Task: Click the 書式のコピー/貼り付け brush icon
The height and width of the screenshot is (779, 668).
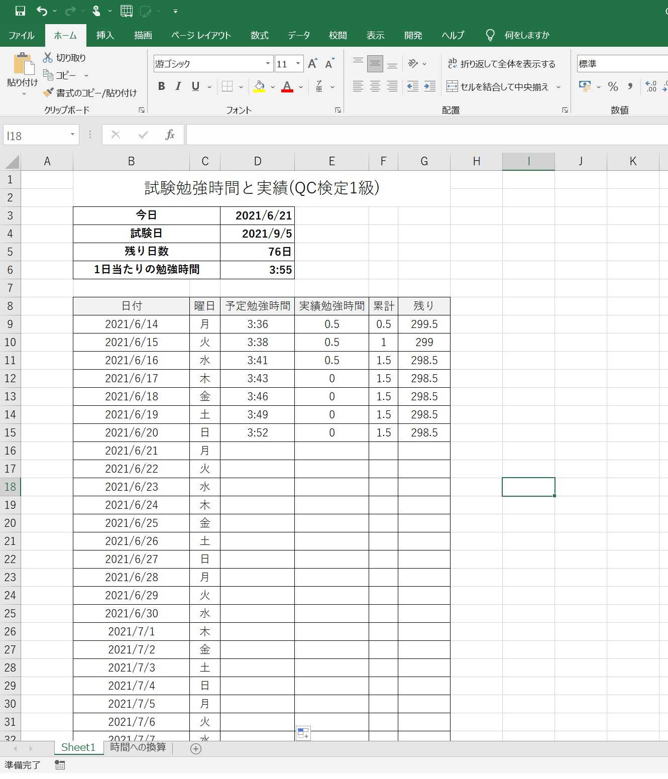Action: click(x=48, y=92)
